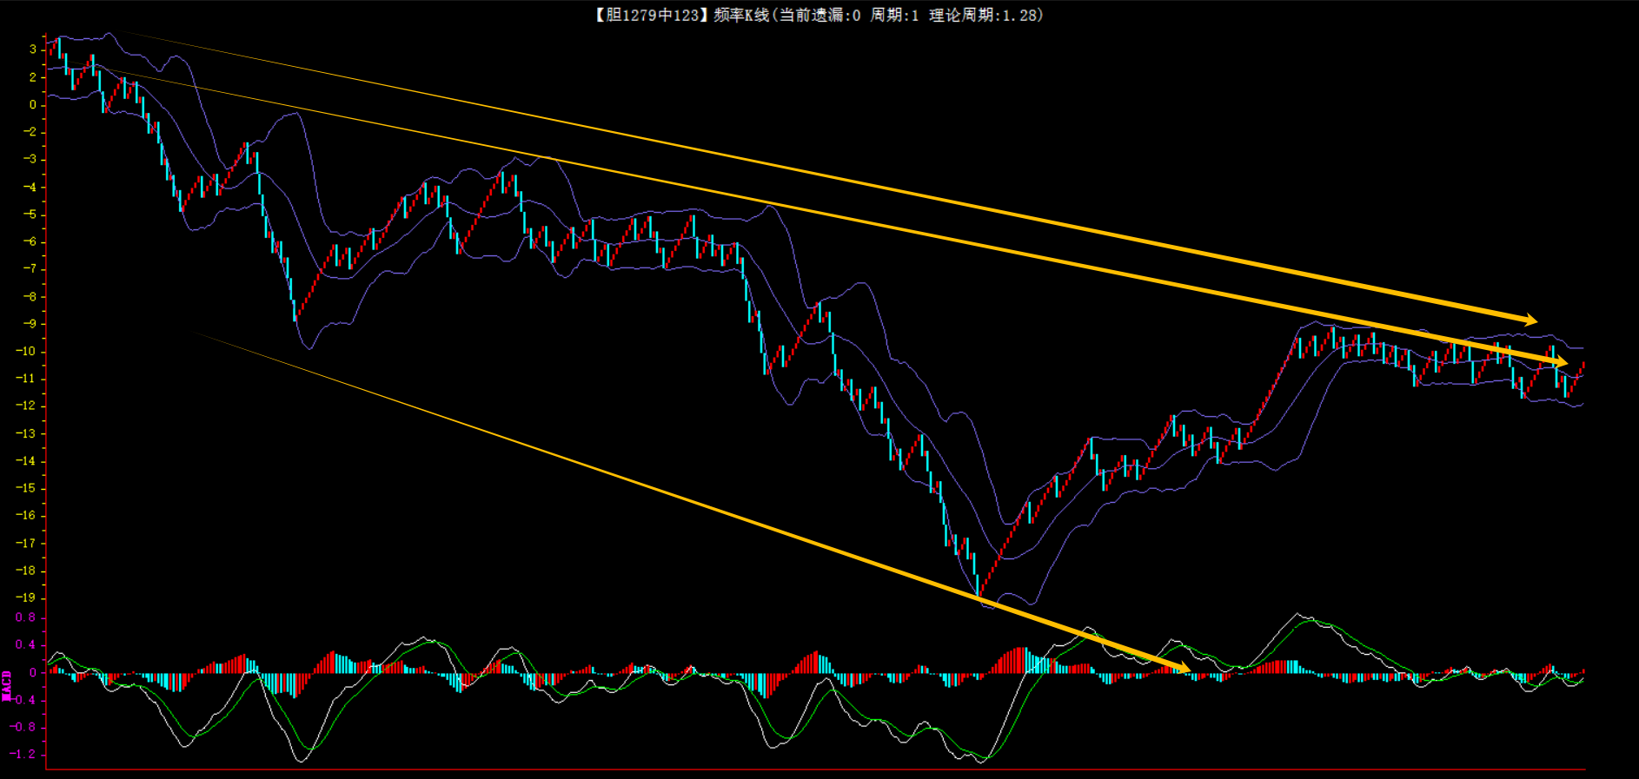Click the arrowhead of the topmost orange trendline
Viewport: 1639px width, 779px height.
pyautogui.click(x=1530, y=320)
